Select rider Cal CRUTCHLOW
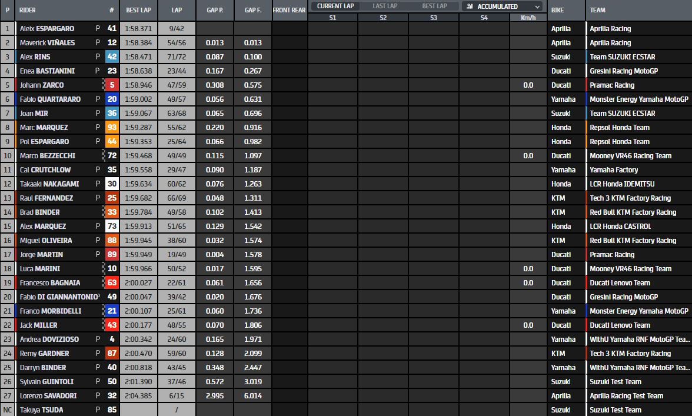The height and width of the screenshot is (416, 692). tap(45, 170)
